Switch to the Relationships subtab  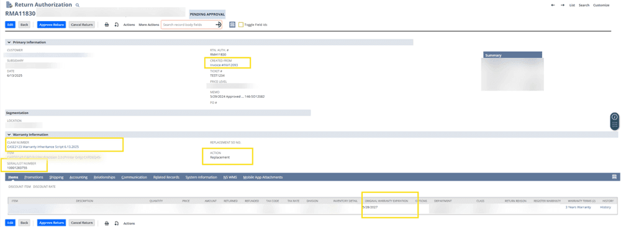(104, 178)
